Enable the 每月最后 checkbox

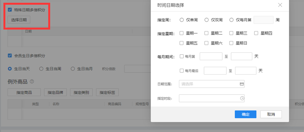[181, 71]
